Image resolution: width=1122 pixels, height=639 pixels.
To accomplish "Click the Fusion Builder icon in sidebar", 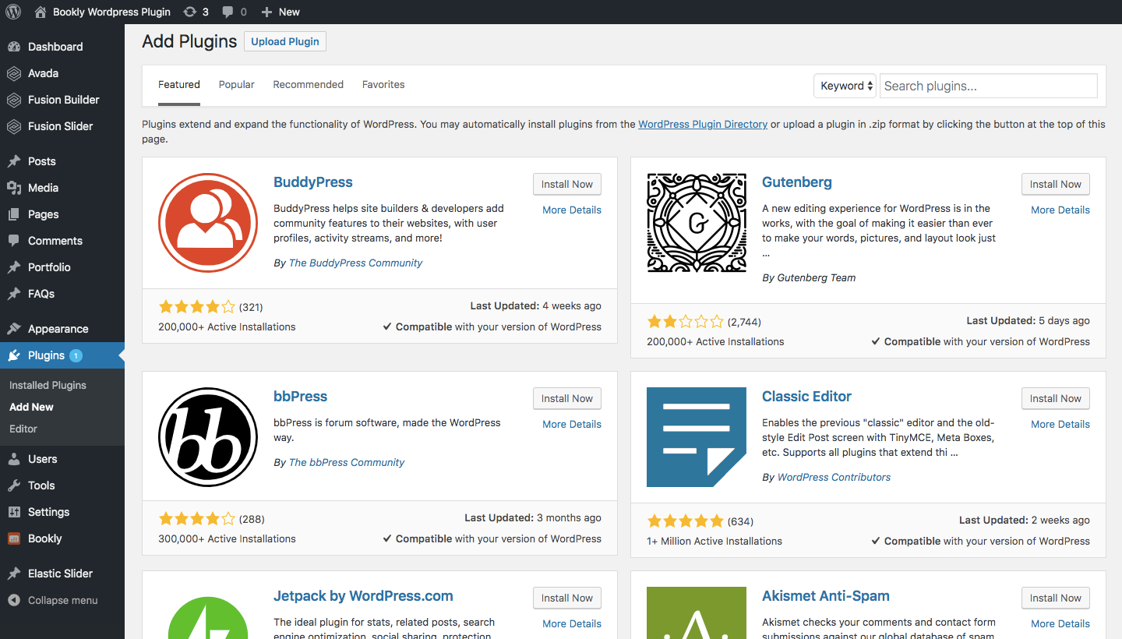I will [14, 100].
